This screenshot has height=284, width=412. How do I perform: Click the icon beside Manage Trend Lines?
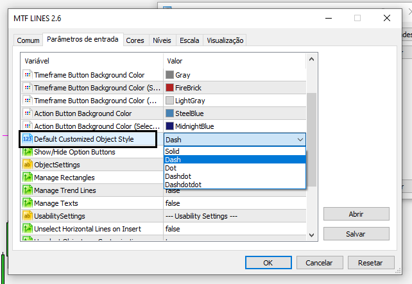(x=27, y=190)
